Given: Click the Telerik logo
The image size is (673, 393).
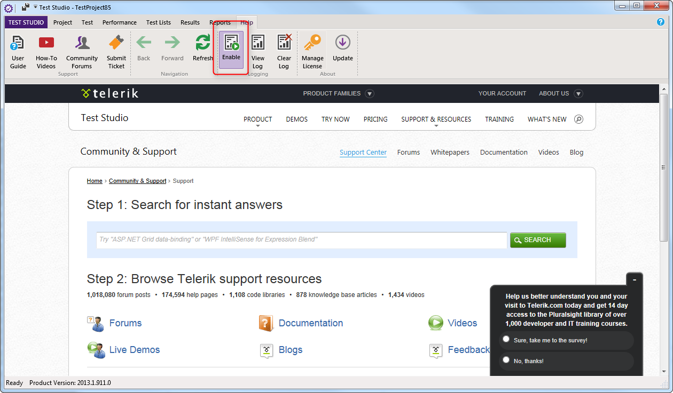Looking at the screenshot, I should pyautogui.click(x=109, y=93).
